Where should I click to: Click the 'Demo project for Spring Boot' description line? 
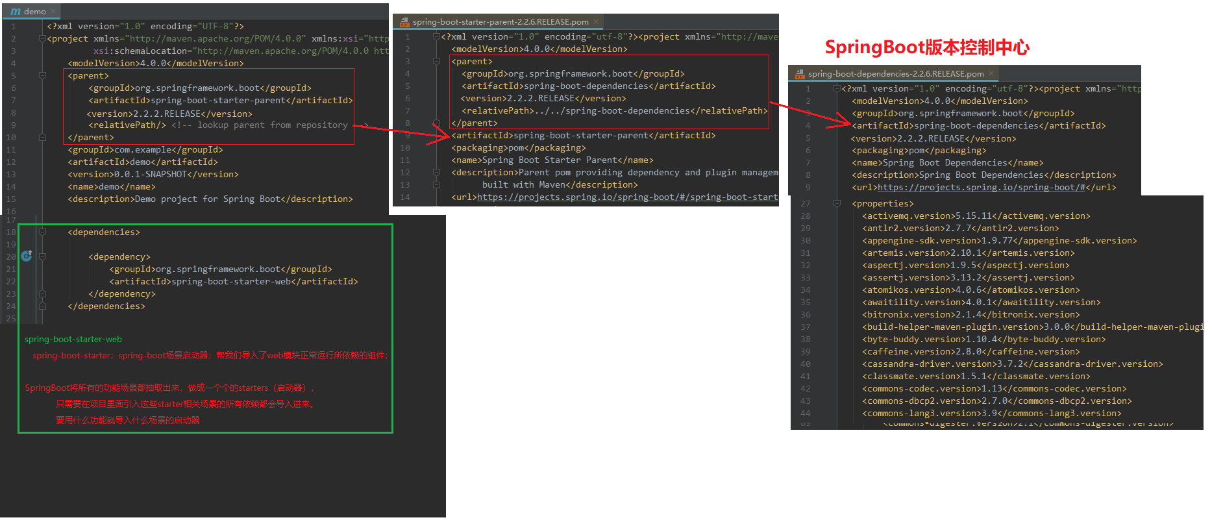pyautogui.click(x=210, y=199)
